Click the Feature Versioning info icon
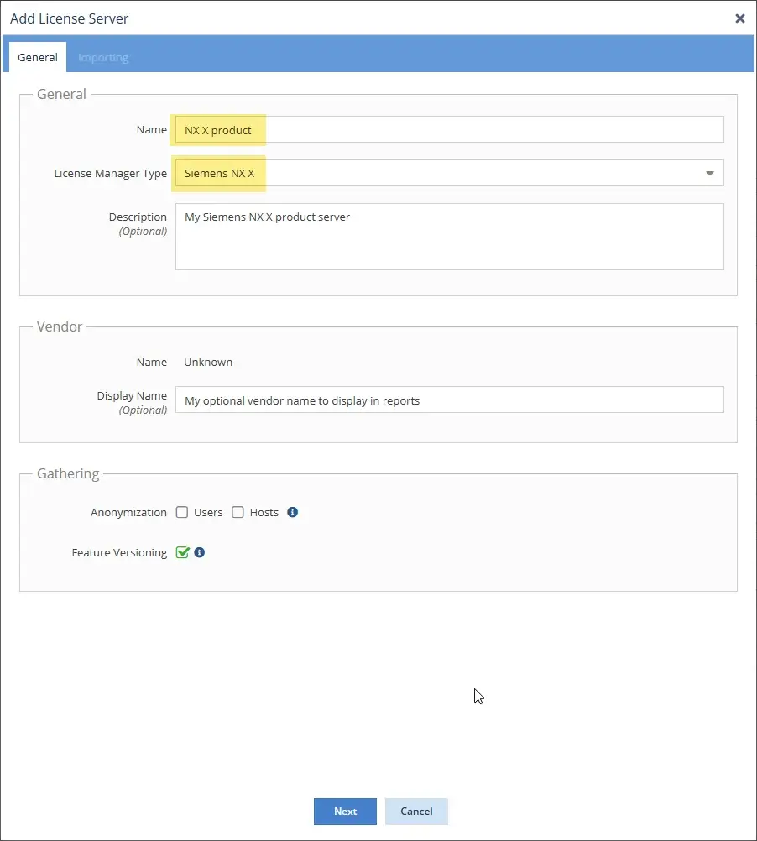Image resolution: width=757 pixels, height=841 pixels. (200, 552)
